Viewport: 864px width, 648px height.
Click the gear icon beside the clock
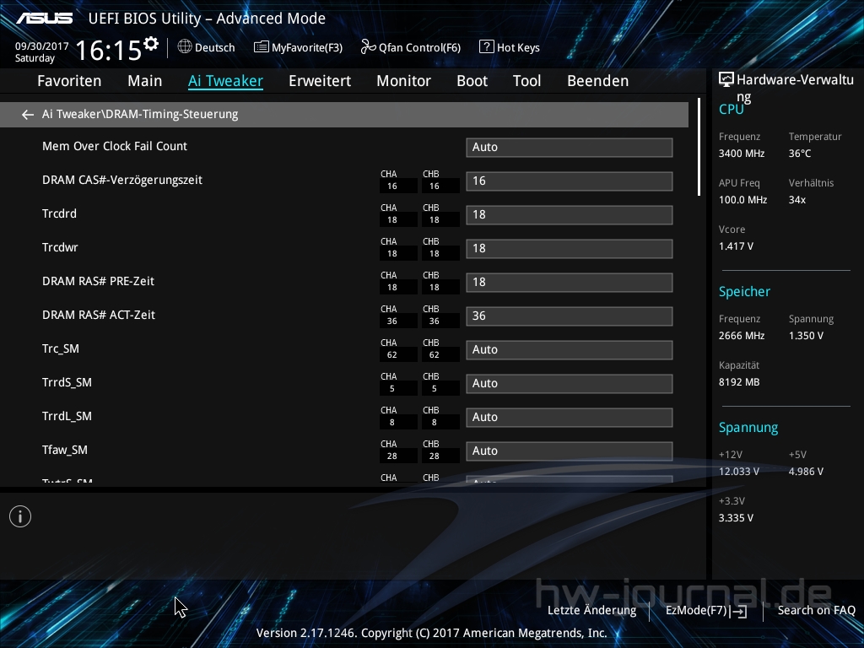coord(151,44)
